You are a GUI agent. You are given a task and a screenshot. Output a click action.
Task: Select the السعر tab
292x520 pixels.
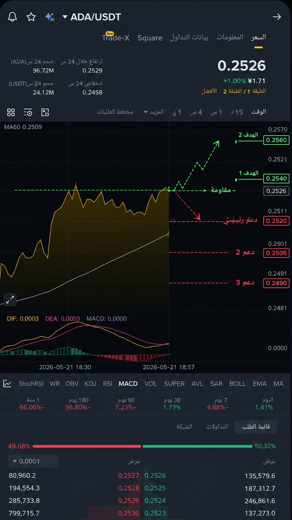pyautogui.click(x=258, y=37)
